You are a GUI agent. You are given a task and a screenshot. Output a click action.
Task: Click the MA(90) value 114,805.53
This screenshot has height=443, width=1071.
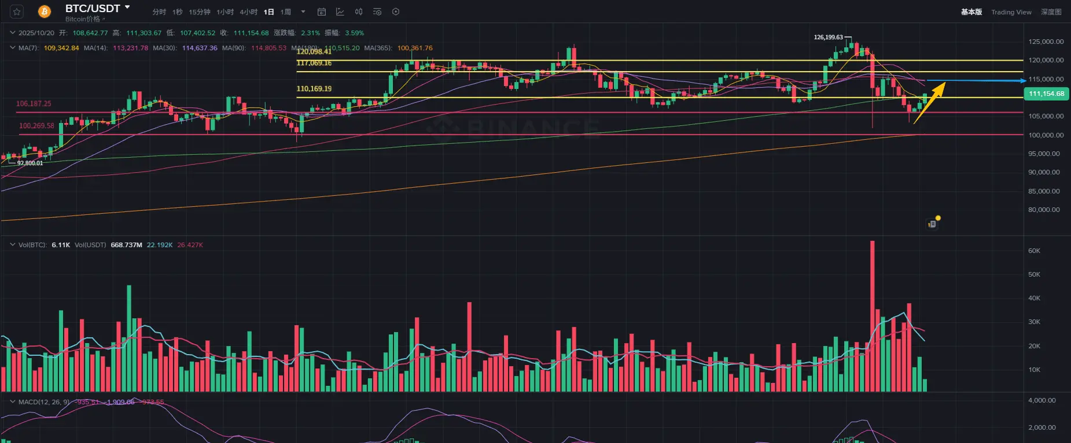(x=268, y=48)
